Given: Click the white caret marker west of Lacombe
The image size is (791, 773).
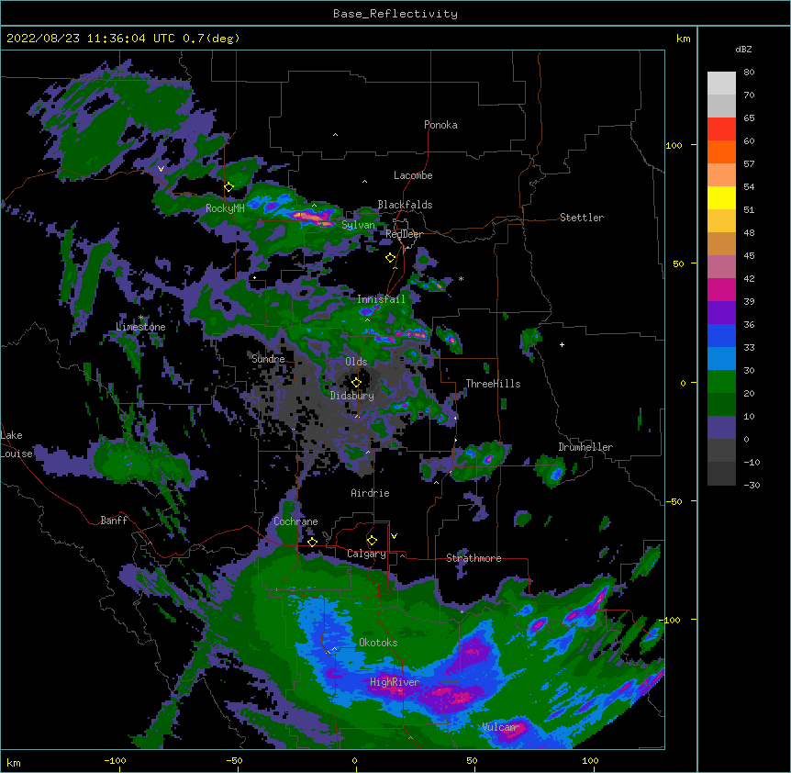Looking at the screenshot, I should [x=364, y=181].
